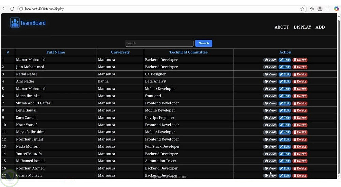Edit Mohamed Ismail's entry
341x187 pixels.
pos(284,161)
